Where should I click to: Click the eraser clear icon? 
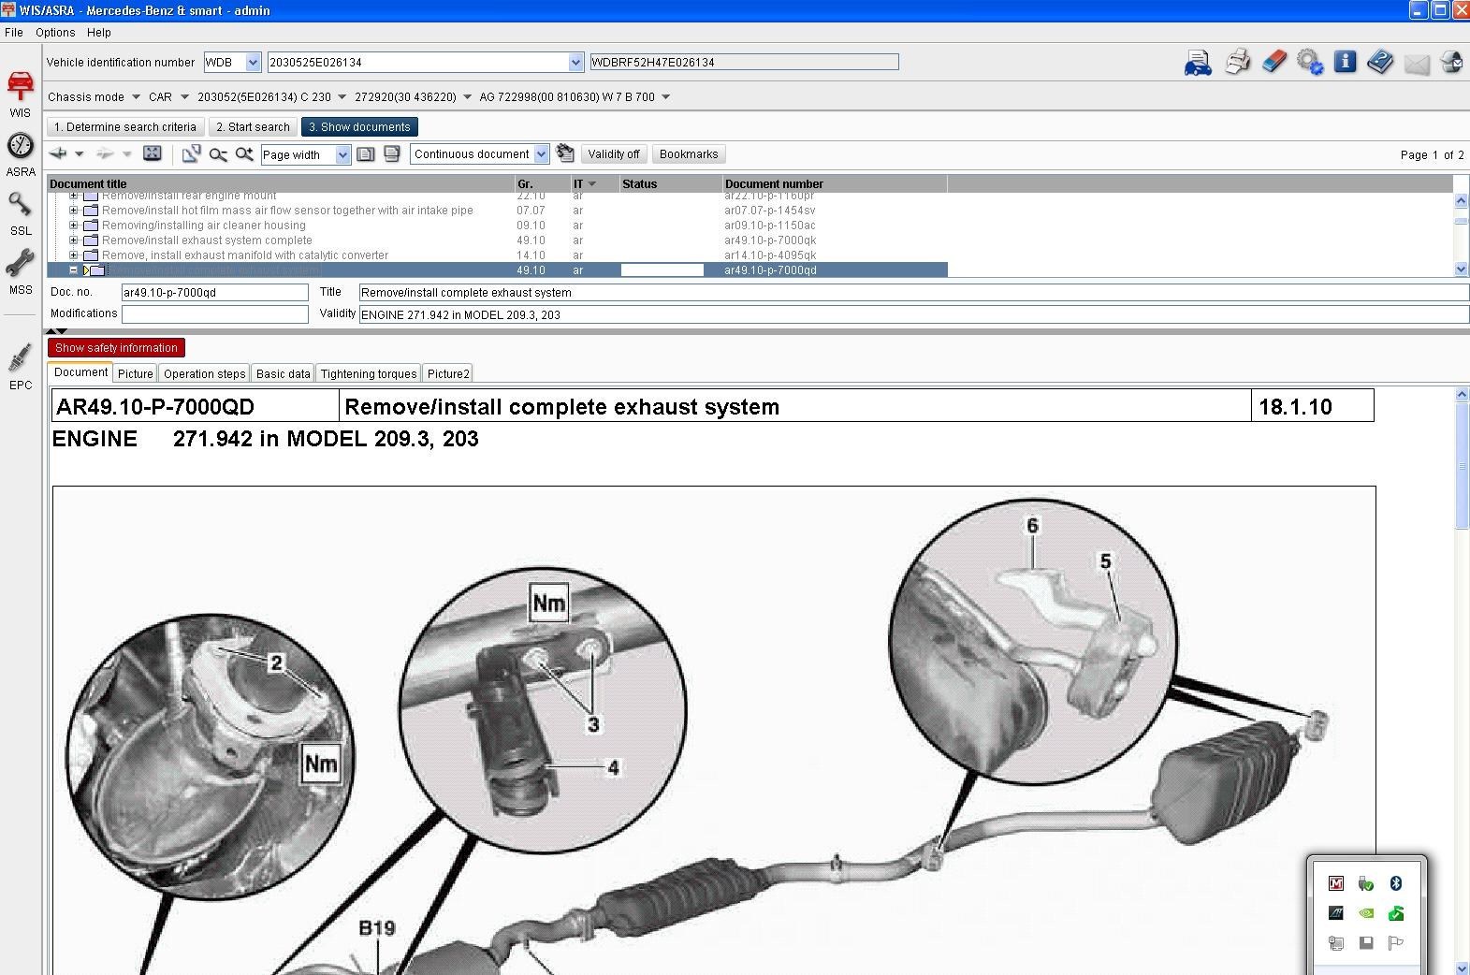1274,63
